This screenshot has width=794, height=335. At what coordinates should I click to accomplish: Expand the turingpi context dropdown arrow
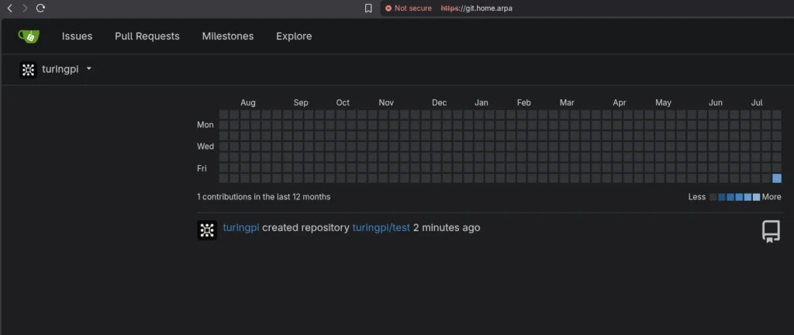89,68
